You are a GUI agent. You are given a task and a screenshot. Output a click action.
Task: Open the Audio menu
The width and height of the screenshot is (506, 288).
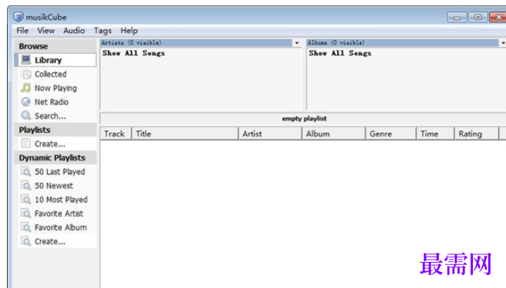point(74,31)
